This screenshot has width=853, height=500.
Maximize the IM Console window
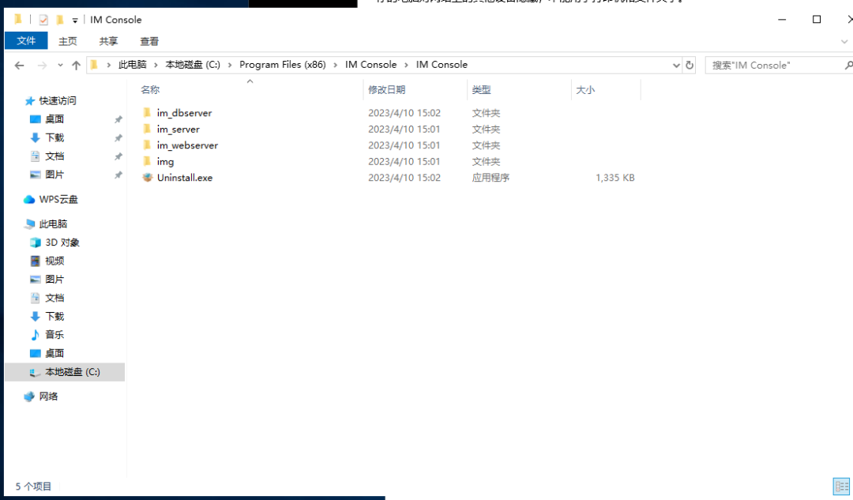tap(816, 20)
